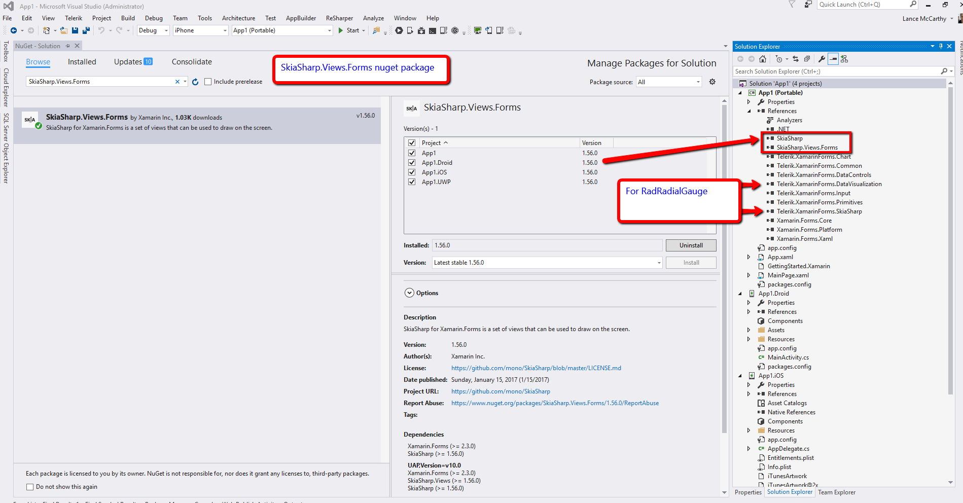Click Sync with Active Document icon

pyautogui.click(x=796, y=59)
